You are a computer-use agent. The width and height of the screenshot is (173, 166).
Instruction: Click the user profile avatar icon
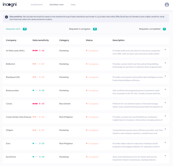(x=167, y=5)
